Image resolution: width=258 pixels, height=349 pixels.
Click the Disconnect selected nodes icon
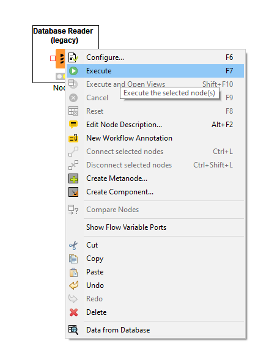click(x=73, y=165)
